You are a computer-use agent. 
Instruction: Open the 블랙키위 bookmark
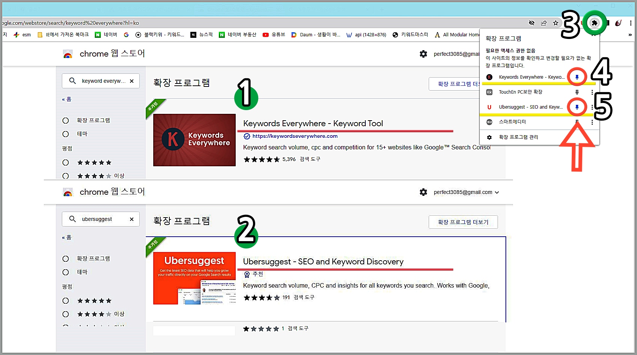tap(160, 35)
